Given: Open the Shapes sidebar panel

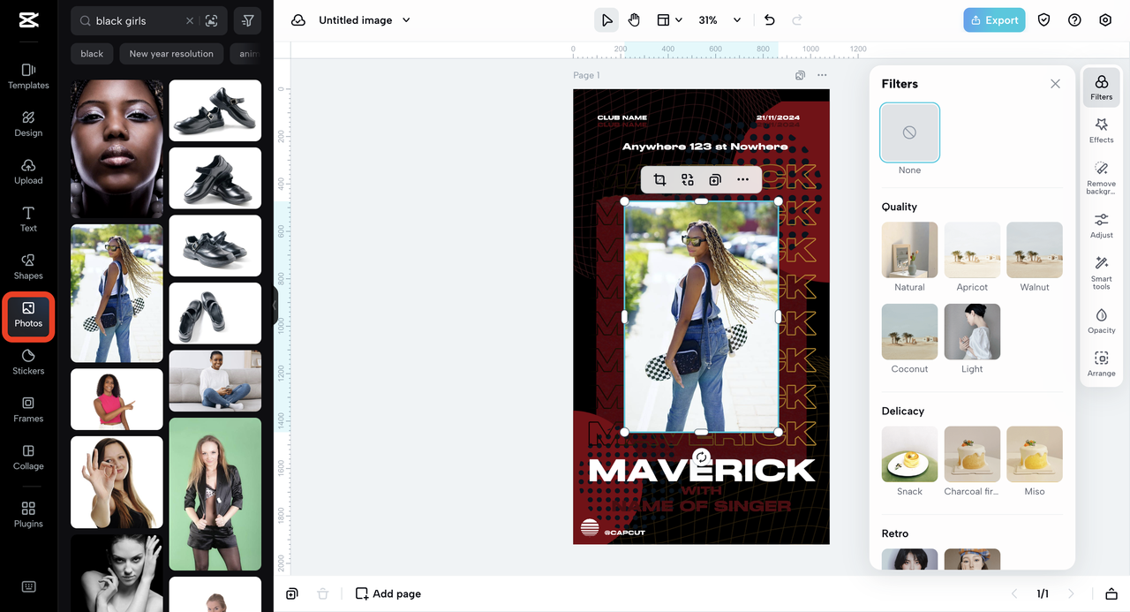Looking at the screenshot, I should pyautogui.click(x=28, y=268).
